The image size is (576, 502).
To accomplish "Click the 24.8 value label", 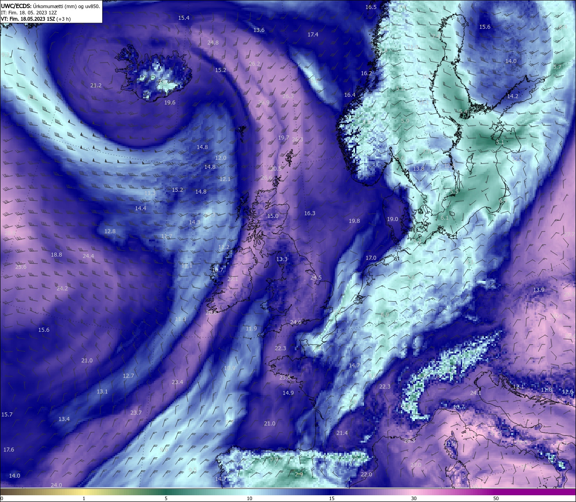I will pos(213,43).
